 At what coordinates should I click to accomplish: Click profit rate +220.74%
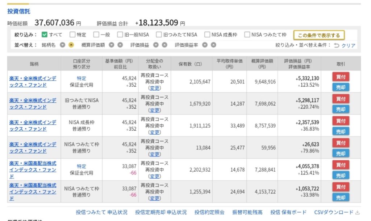[309, 107]
